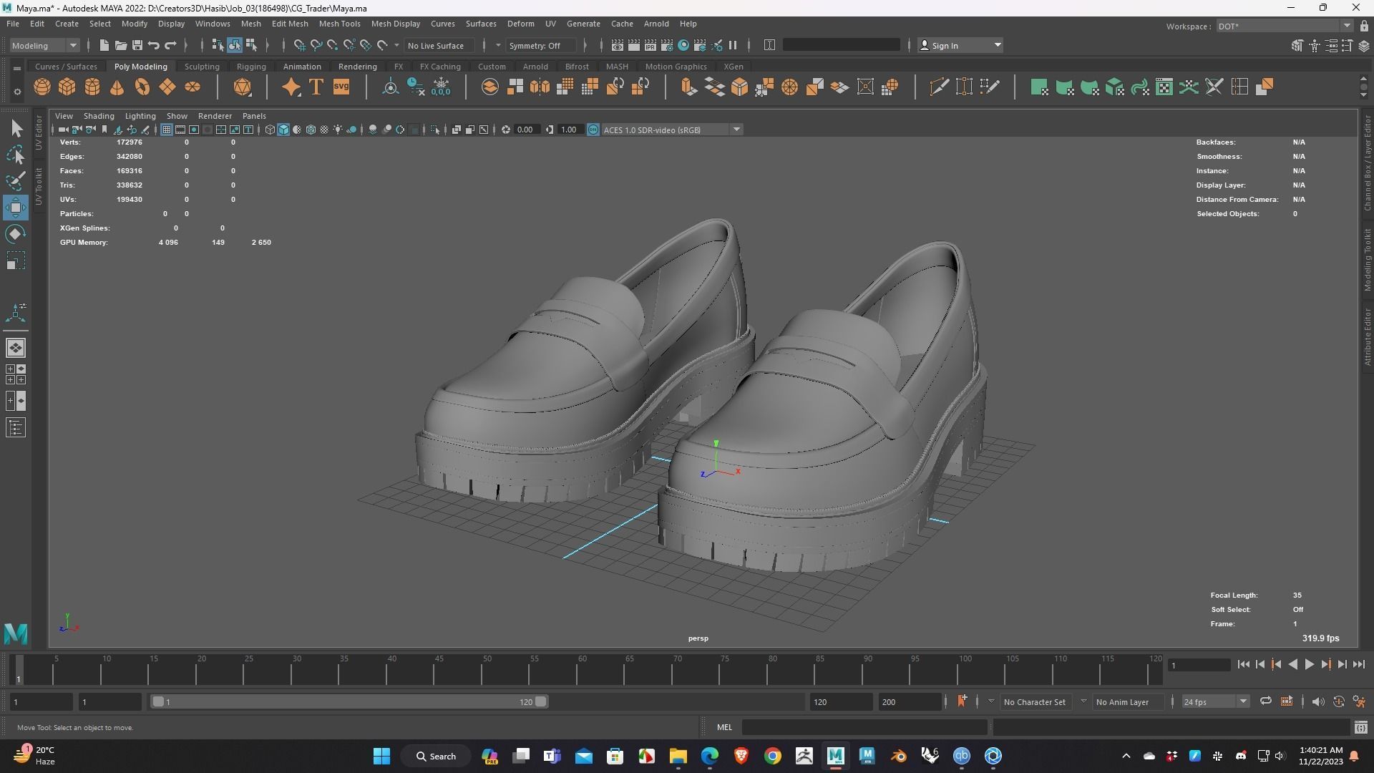
Task: Toggle auto keyframe button
Action: [1339, 701]
